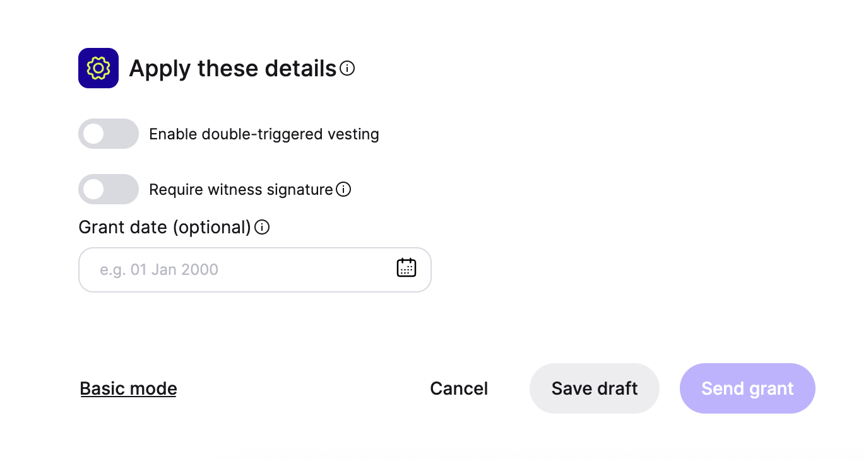This screenshot has height=459, width=866.
Task: Click the "Apply these details" heading
Action: (232, 68)
